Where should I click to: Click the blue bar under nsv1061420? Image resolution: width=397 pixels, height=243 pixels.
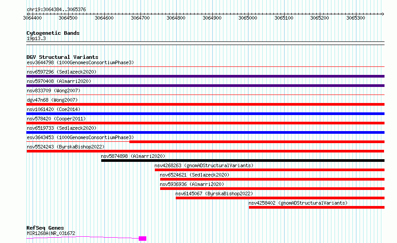[205, 114]
